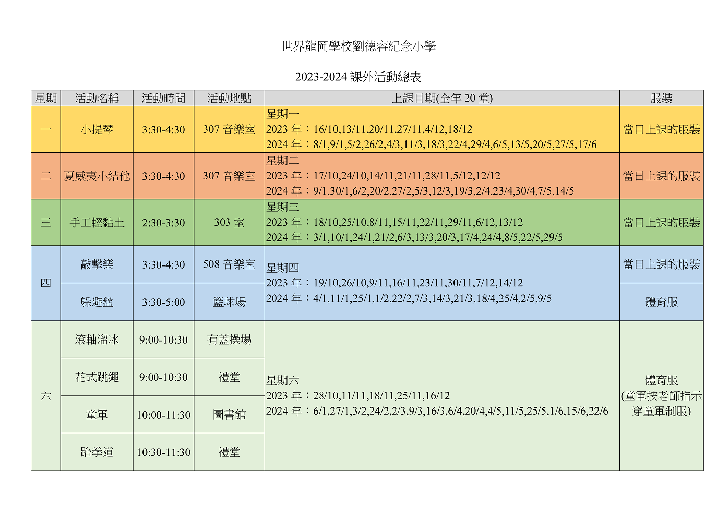The width and height of the screenshot is (717, 507).
Task: Click the activity name 小提琴
Action: [97, 129]
